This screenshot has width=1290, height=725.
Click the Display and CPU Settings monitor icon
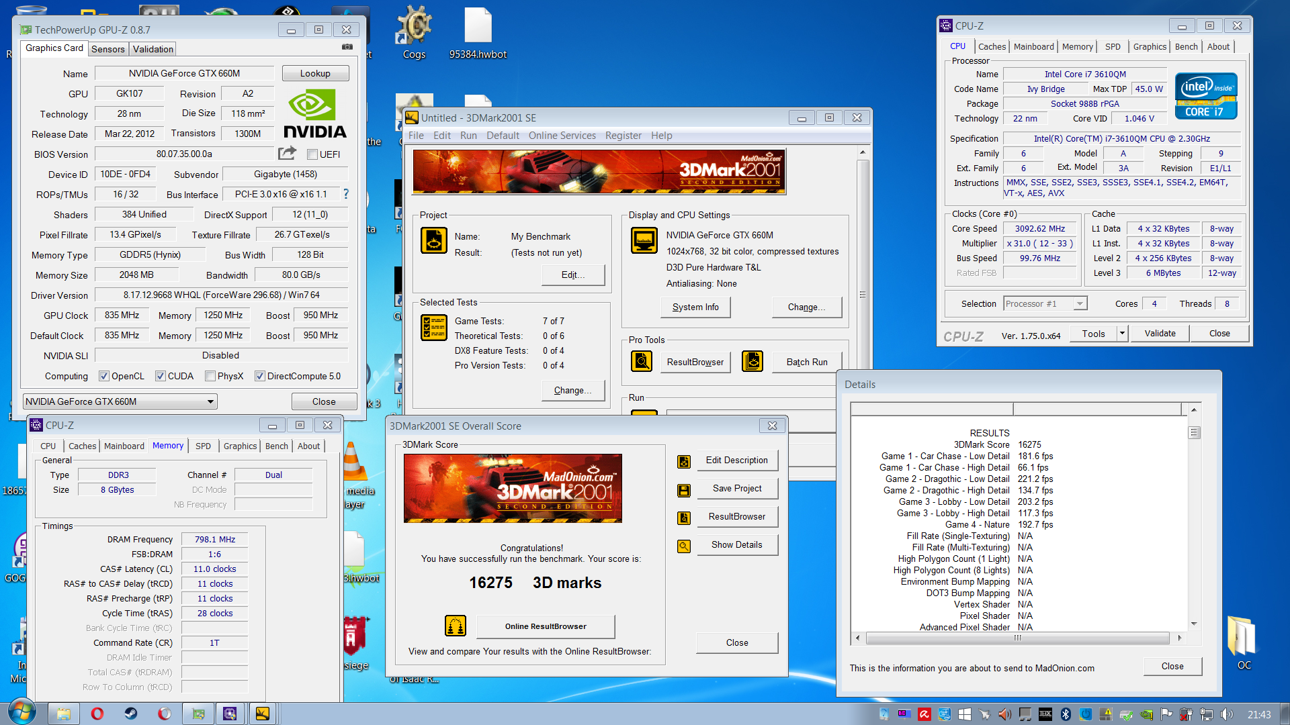(x=644, y=240)
